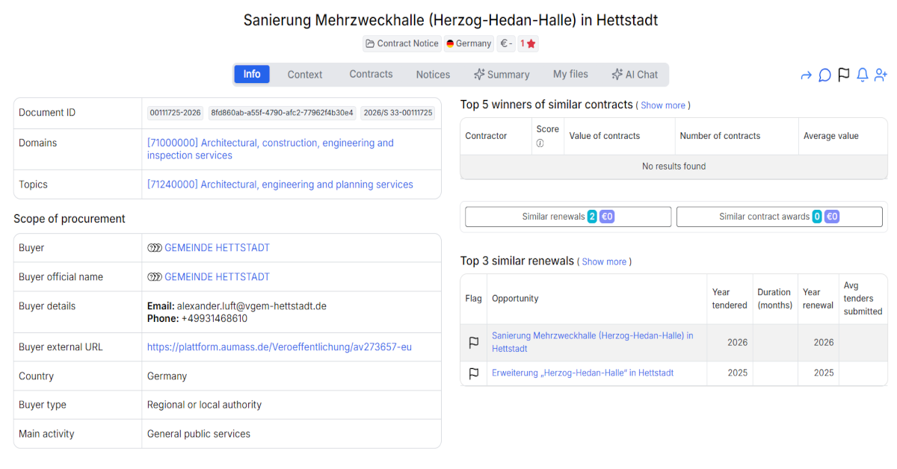Viewport: 897px width, 469px height.
Task: Click the Similar renewals button
Action: click(568, 217)
